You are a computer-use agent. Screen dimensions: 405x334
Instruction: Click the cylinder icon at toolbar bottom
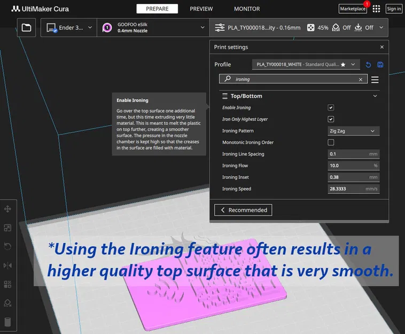(8, 322)
